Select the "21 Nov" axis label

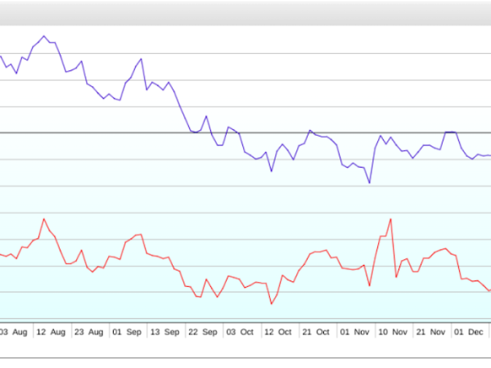[430, 332]
